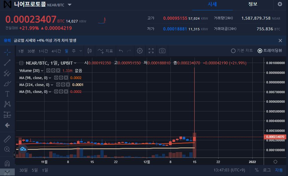Toggle visibility of MA (98) indicator
Screen dimensions: 288x176
(x=56, y=78)
